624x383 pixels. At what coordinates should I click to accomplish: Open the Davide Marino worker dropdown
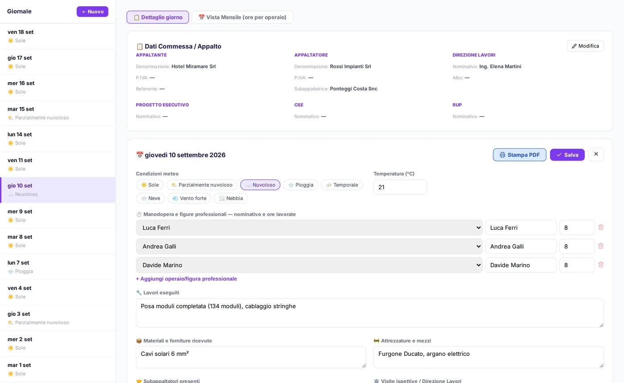tap(309, 265)
